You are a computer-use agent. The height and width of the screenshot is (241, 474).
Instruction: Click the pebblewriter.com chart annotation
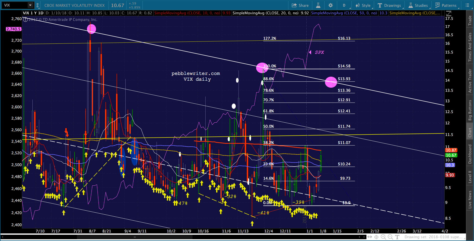pos(196,73)
